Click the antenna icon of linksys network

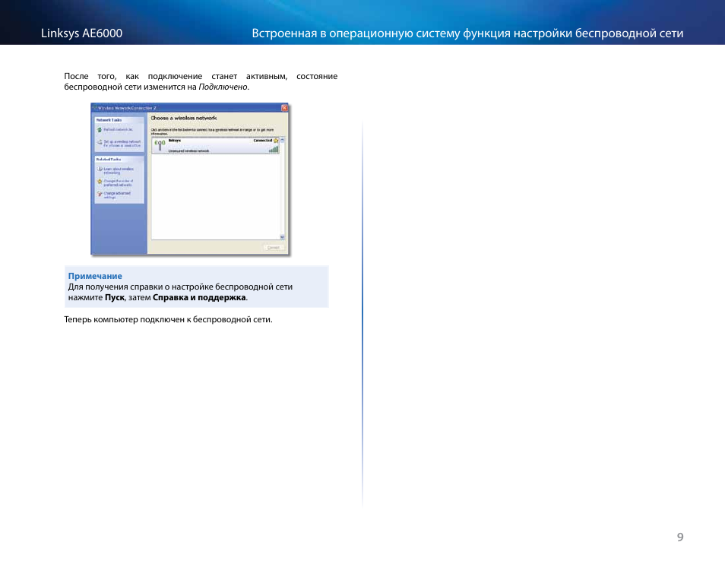pyautogui.click(x=160, y=144)
